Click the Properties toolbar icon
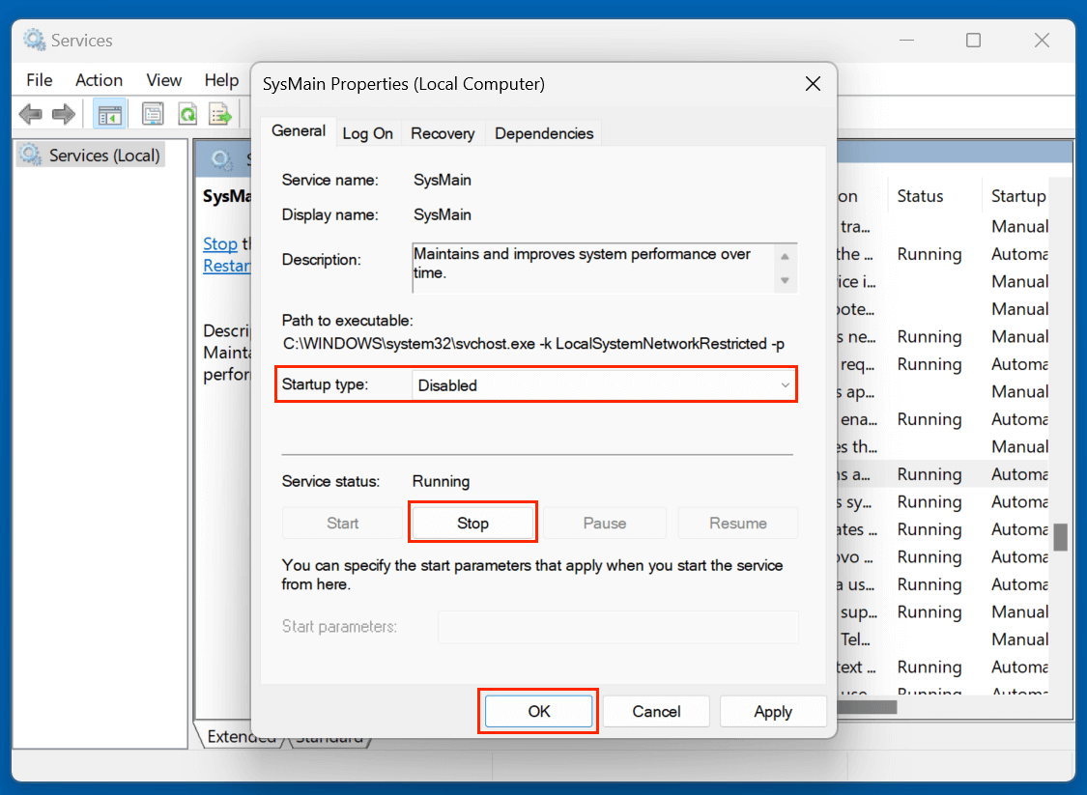The image size is (1087, 795). (x=153, y=113)
